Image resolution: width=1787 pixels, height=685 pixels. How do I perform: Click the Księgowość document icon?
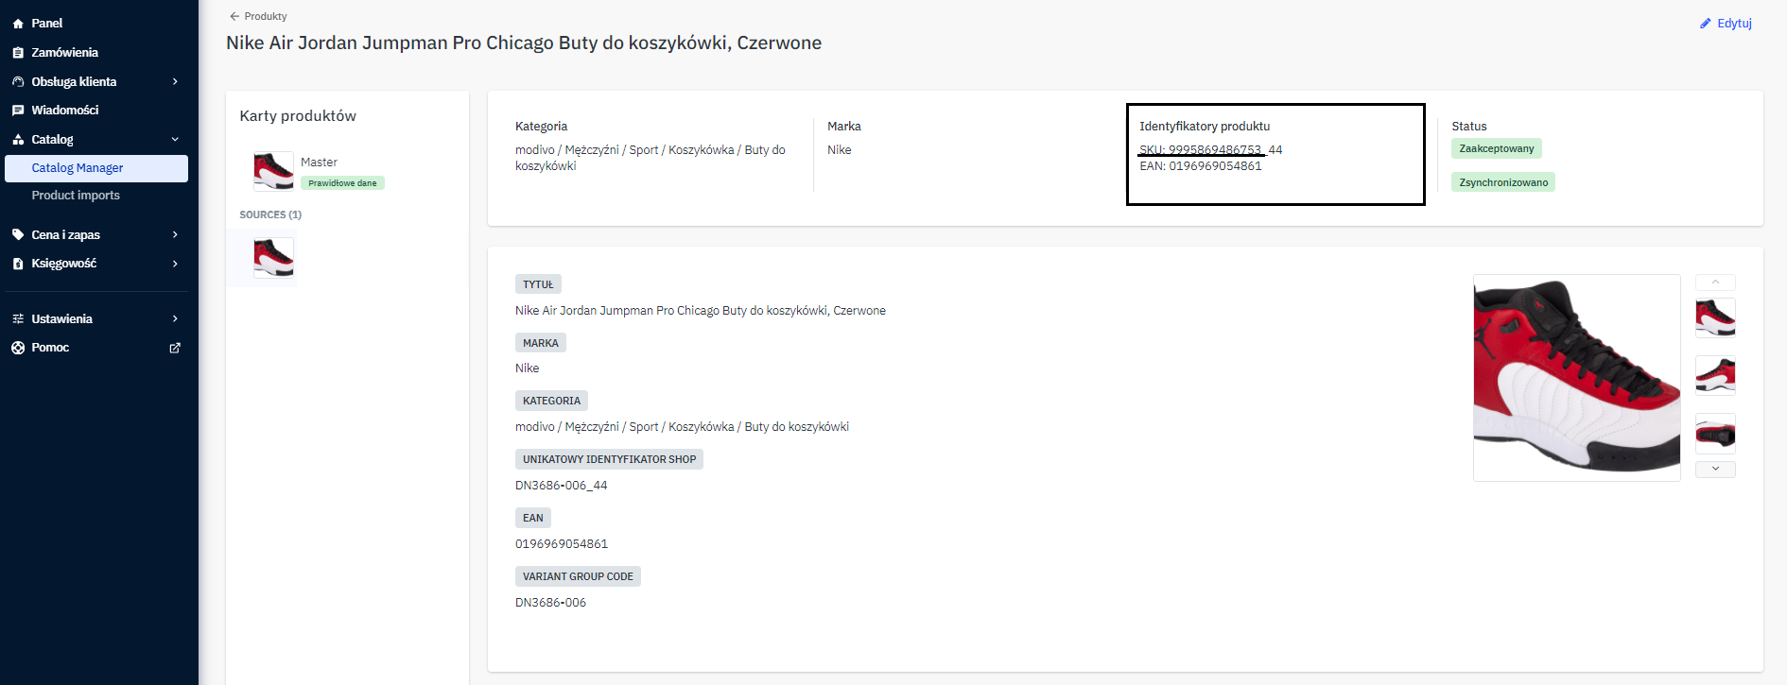[x=18, y=264]
